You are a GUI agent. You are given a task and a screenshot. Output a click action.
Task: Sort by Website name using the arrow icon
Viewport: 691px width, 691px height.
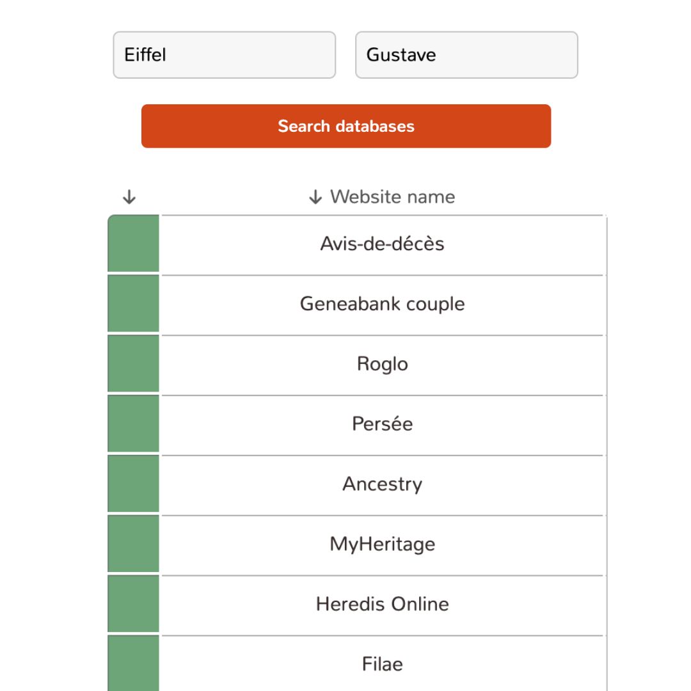click(x=315, y=197)
